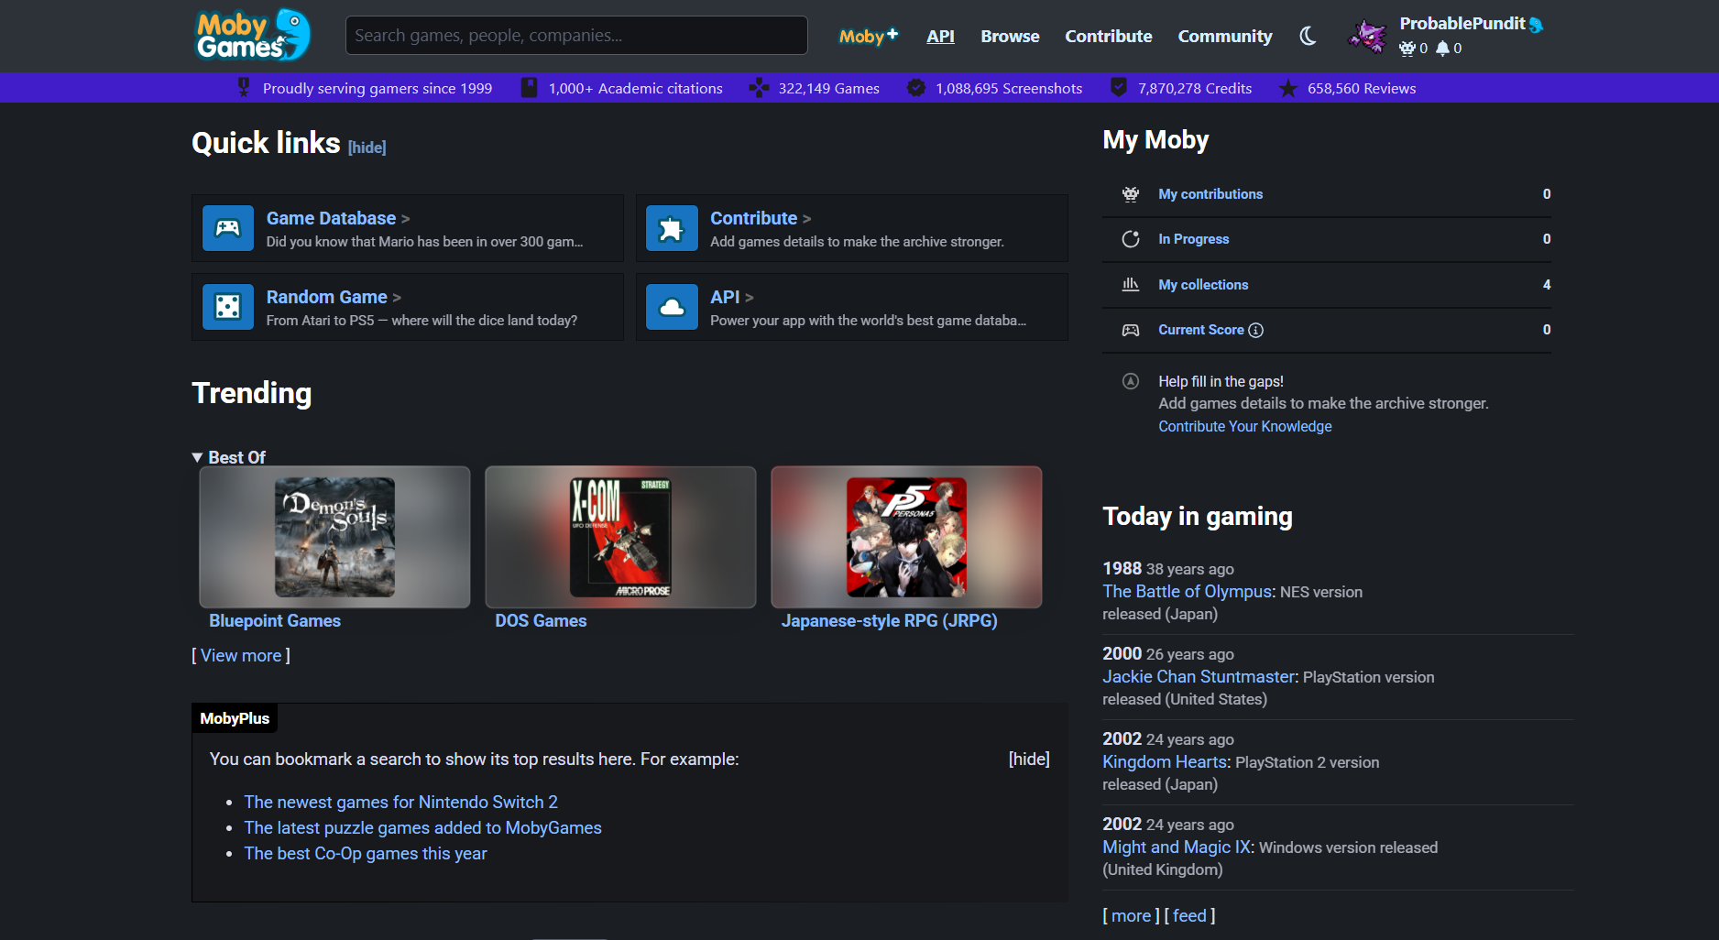
Task: Click the Game Database gamepad icon
Action: (227, 228)
